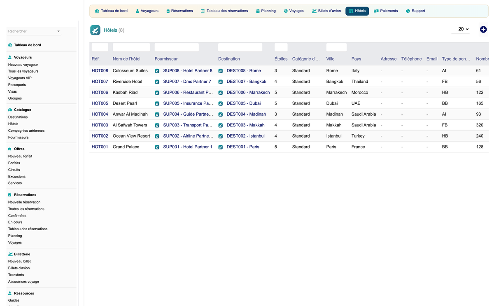Click the Ville filter input field
The width and height of the screenshot is (494, 306).
pyautogui.click(x=336, y=47)
